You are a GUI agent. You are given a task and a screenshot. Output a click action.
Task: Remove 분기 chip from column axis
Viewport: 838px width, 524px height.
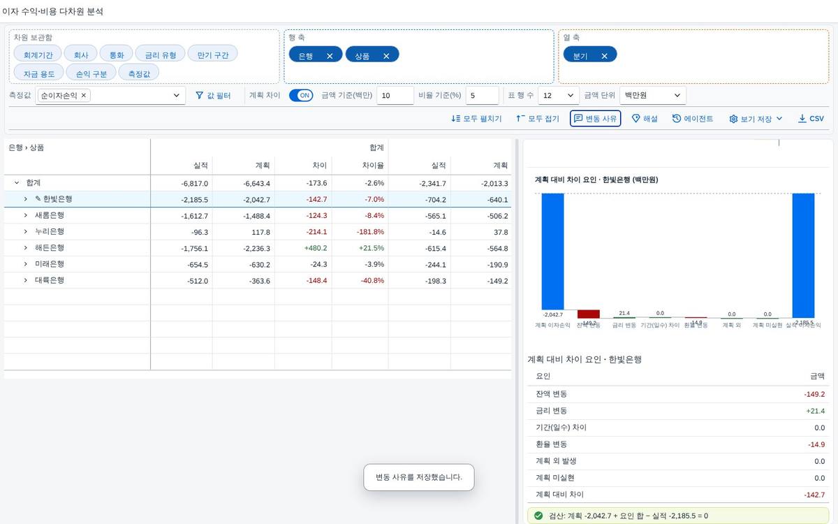tap(604, 56)
